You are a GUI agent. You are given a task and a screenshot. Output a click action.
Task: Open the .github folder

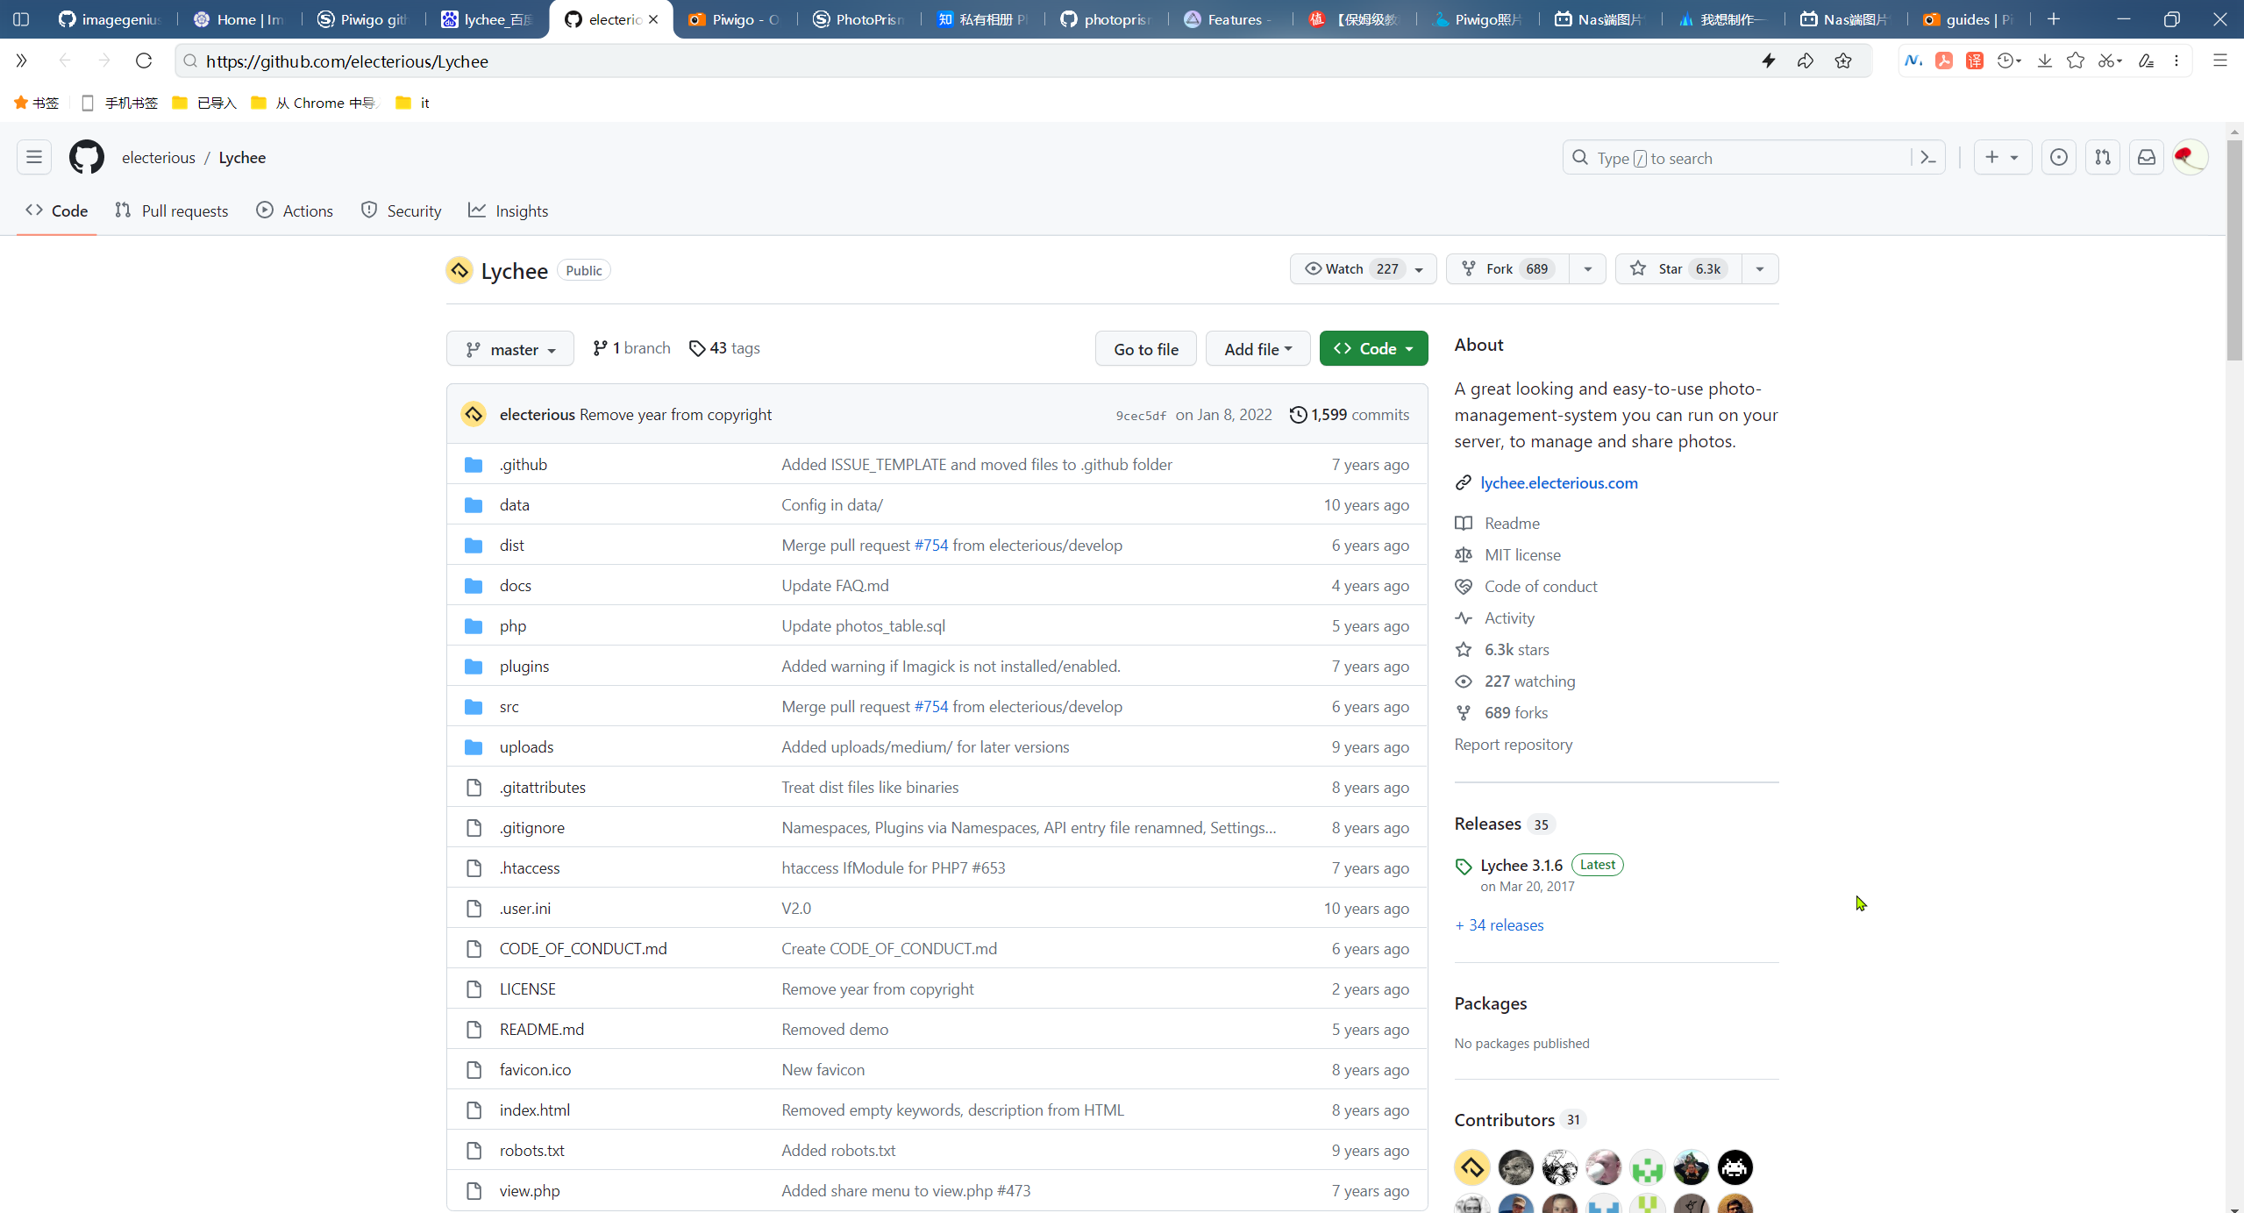(x=523, y=464)
